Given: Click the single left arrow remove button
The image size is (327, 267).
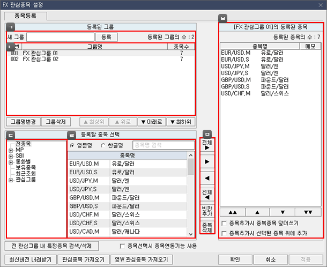Looking at the screenshot, I should pos(207,178).
